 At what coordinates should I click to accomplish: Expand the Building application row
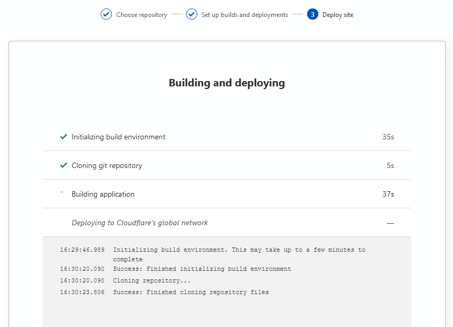click(x=103, y=194)
